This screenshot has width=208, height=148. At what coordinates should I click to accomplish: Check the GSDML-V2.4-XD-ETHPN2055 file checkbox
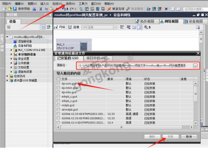pos(58,123)
